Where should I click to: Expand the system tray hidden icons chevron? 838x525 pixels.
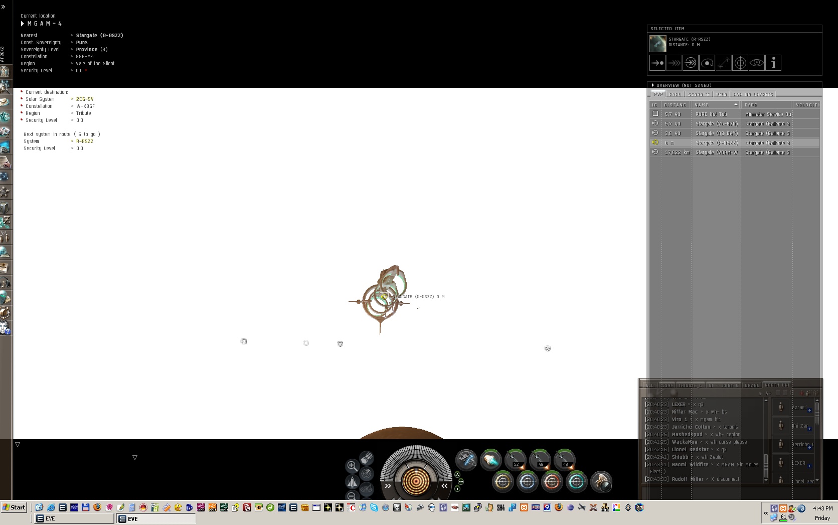(766, 513)
